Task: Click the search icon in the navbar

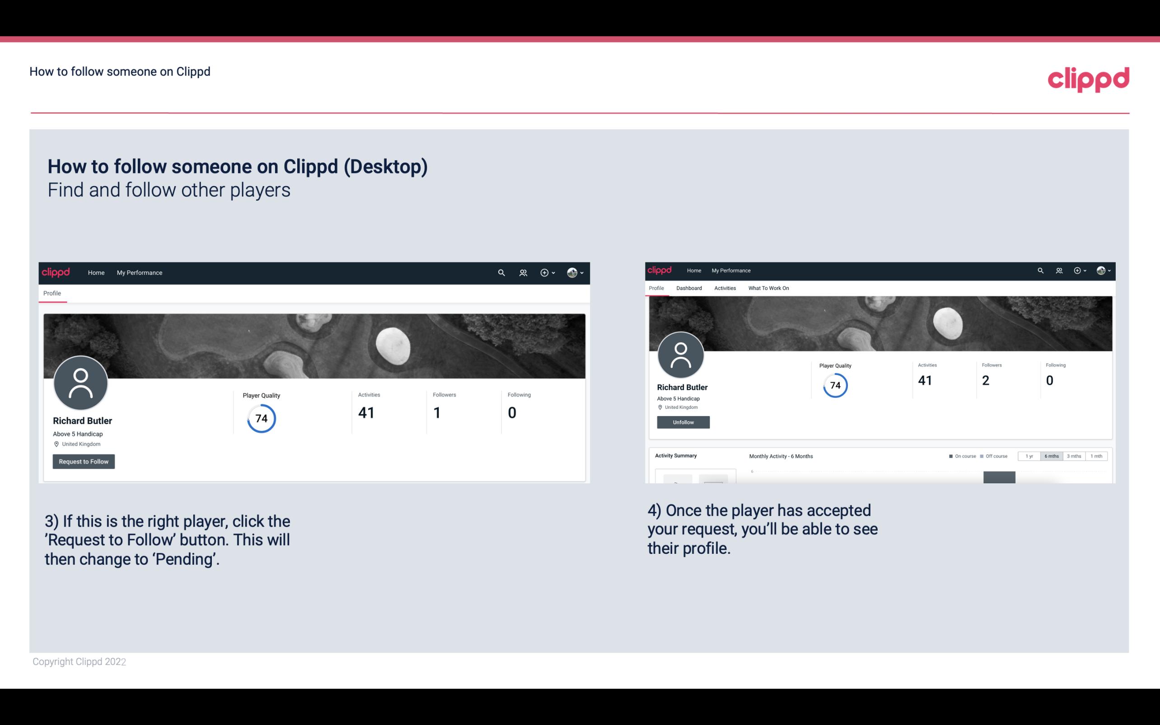Action: 500,272
